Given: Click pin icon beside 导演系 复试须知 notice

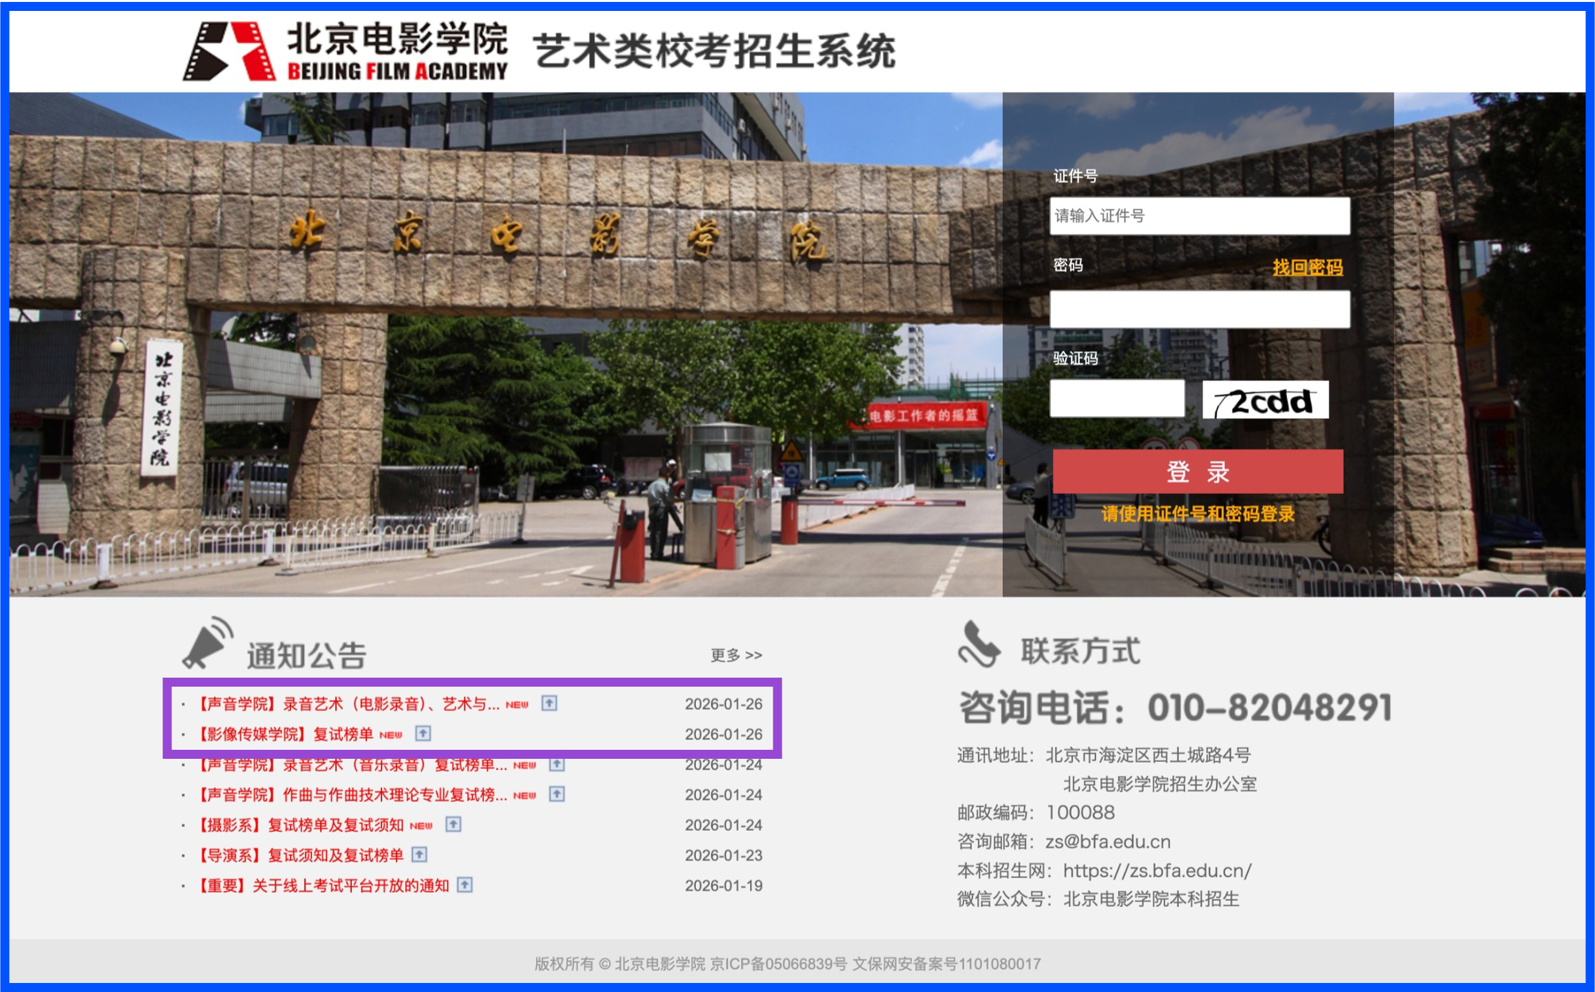Looking at the screenshot, I should 419,855.
